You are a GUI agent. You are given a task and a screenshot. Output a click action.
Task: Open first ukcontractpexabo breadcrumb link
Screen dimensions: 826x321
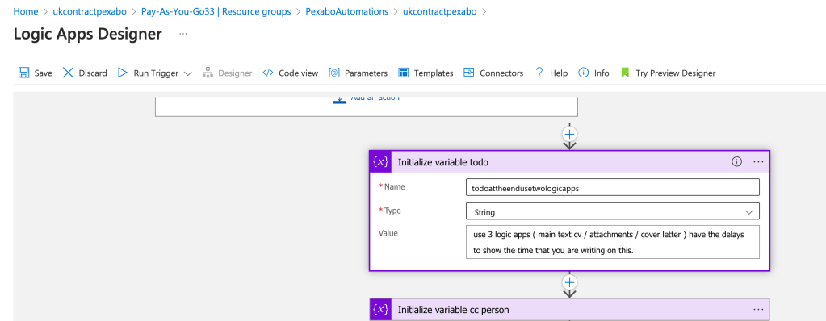click(x=90, y=11)
